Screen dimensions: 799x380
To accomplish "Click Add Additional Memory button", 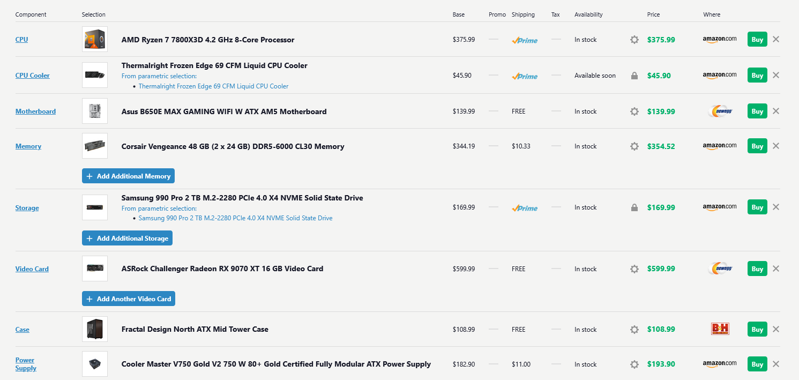I will coord(128,176).
